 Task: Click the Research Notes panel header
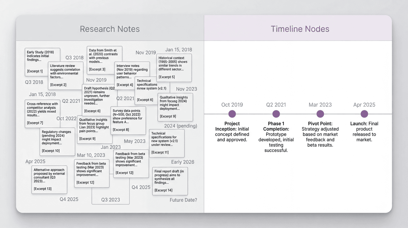110,29
